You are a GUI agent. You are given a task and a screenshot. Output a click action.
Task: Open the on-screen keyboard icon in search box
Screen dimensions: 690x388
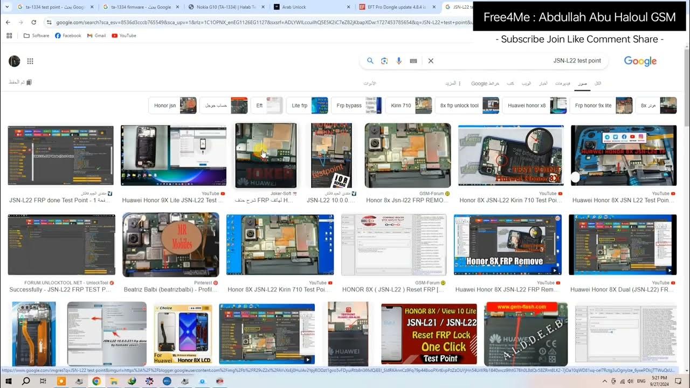pos(413,61)
